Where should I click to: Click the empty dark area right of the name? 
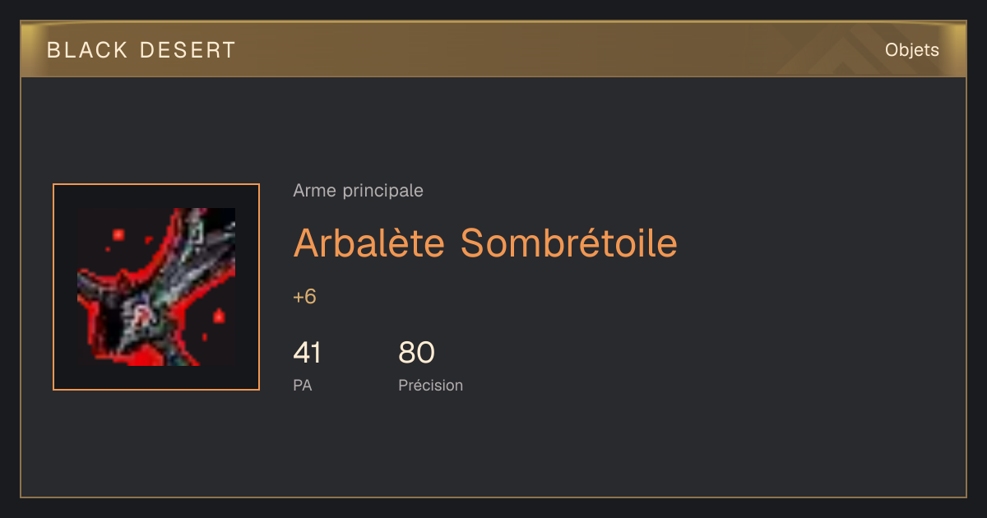[814, 243]
